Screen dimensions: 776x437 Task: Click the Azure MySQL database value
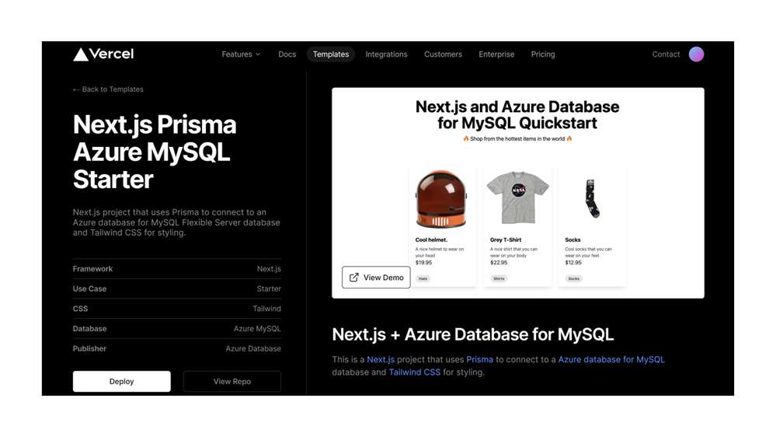[x=257, y=328]
